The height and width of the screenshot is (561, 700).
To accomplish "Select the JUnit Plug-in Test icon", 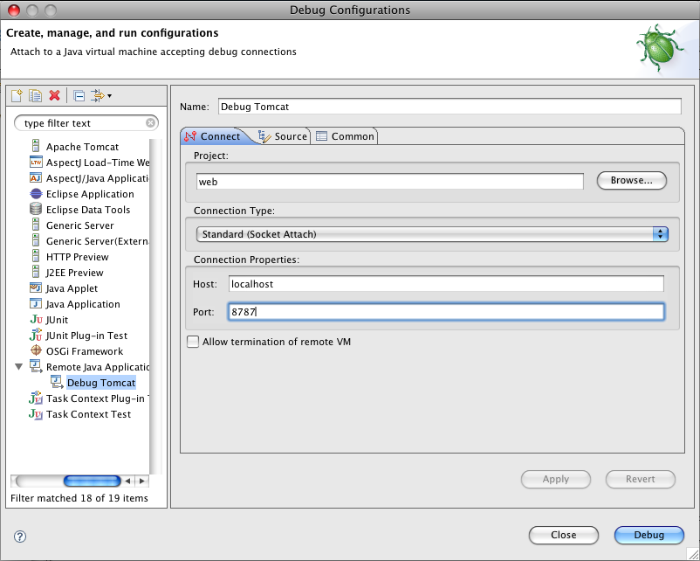I will (36, 335).
